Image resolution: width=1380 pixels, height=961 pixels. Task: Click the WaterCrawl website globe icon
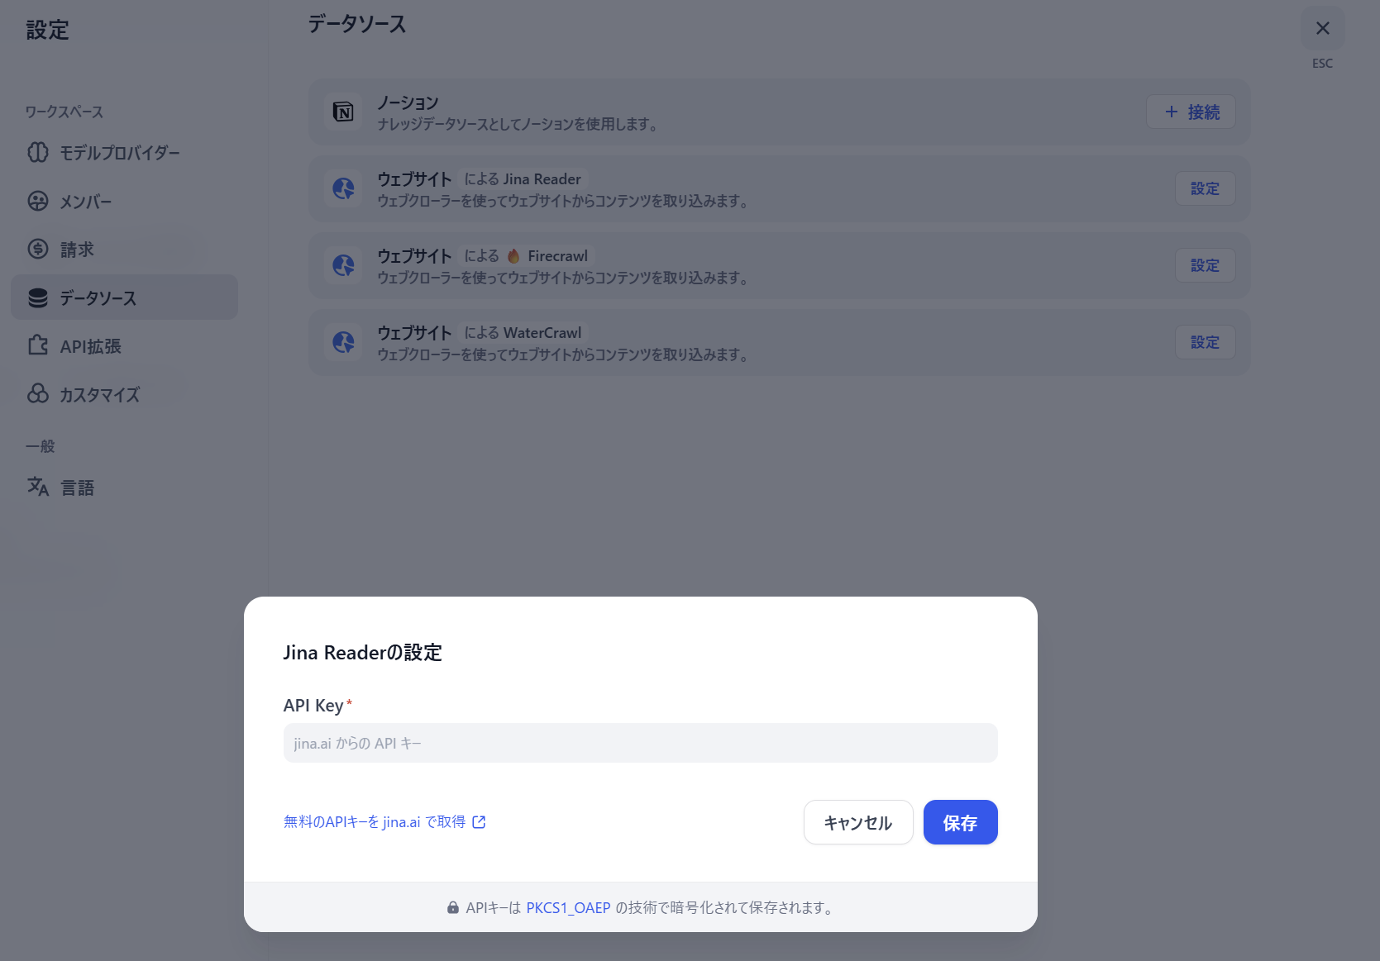[343, 342]
